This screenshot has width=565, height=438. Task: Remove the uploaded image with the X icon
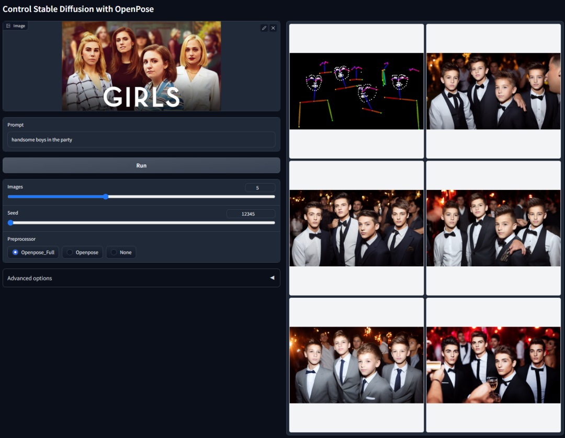(x=273, y=28)
